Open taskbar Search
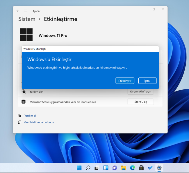Image resolution: width=189 pixels, height=173 pixels. pyautogui.click(x=88, y=168)
